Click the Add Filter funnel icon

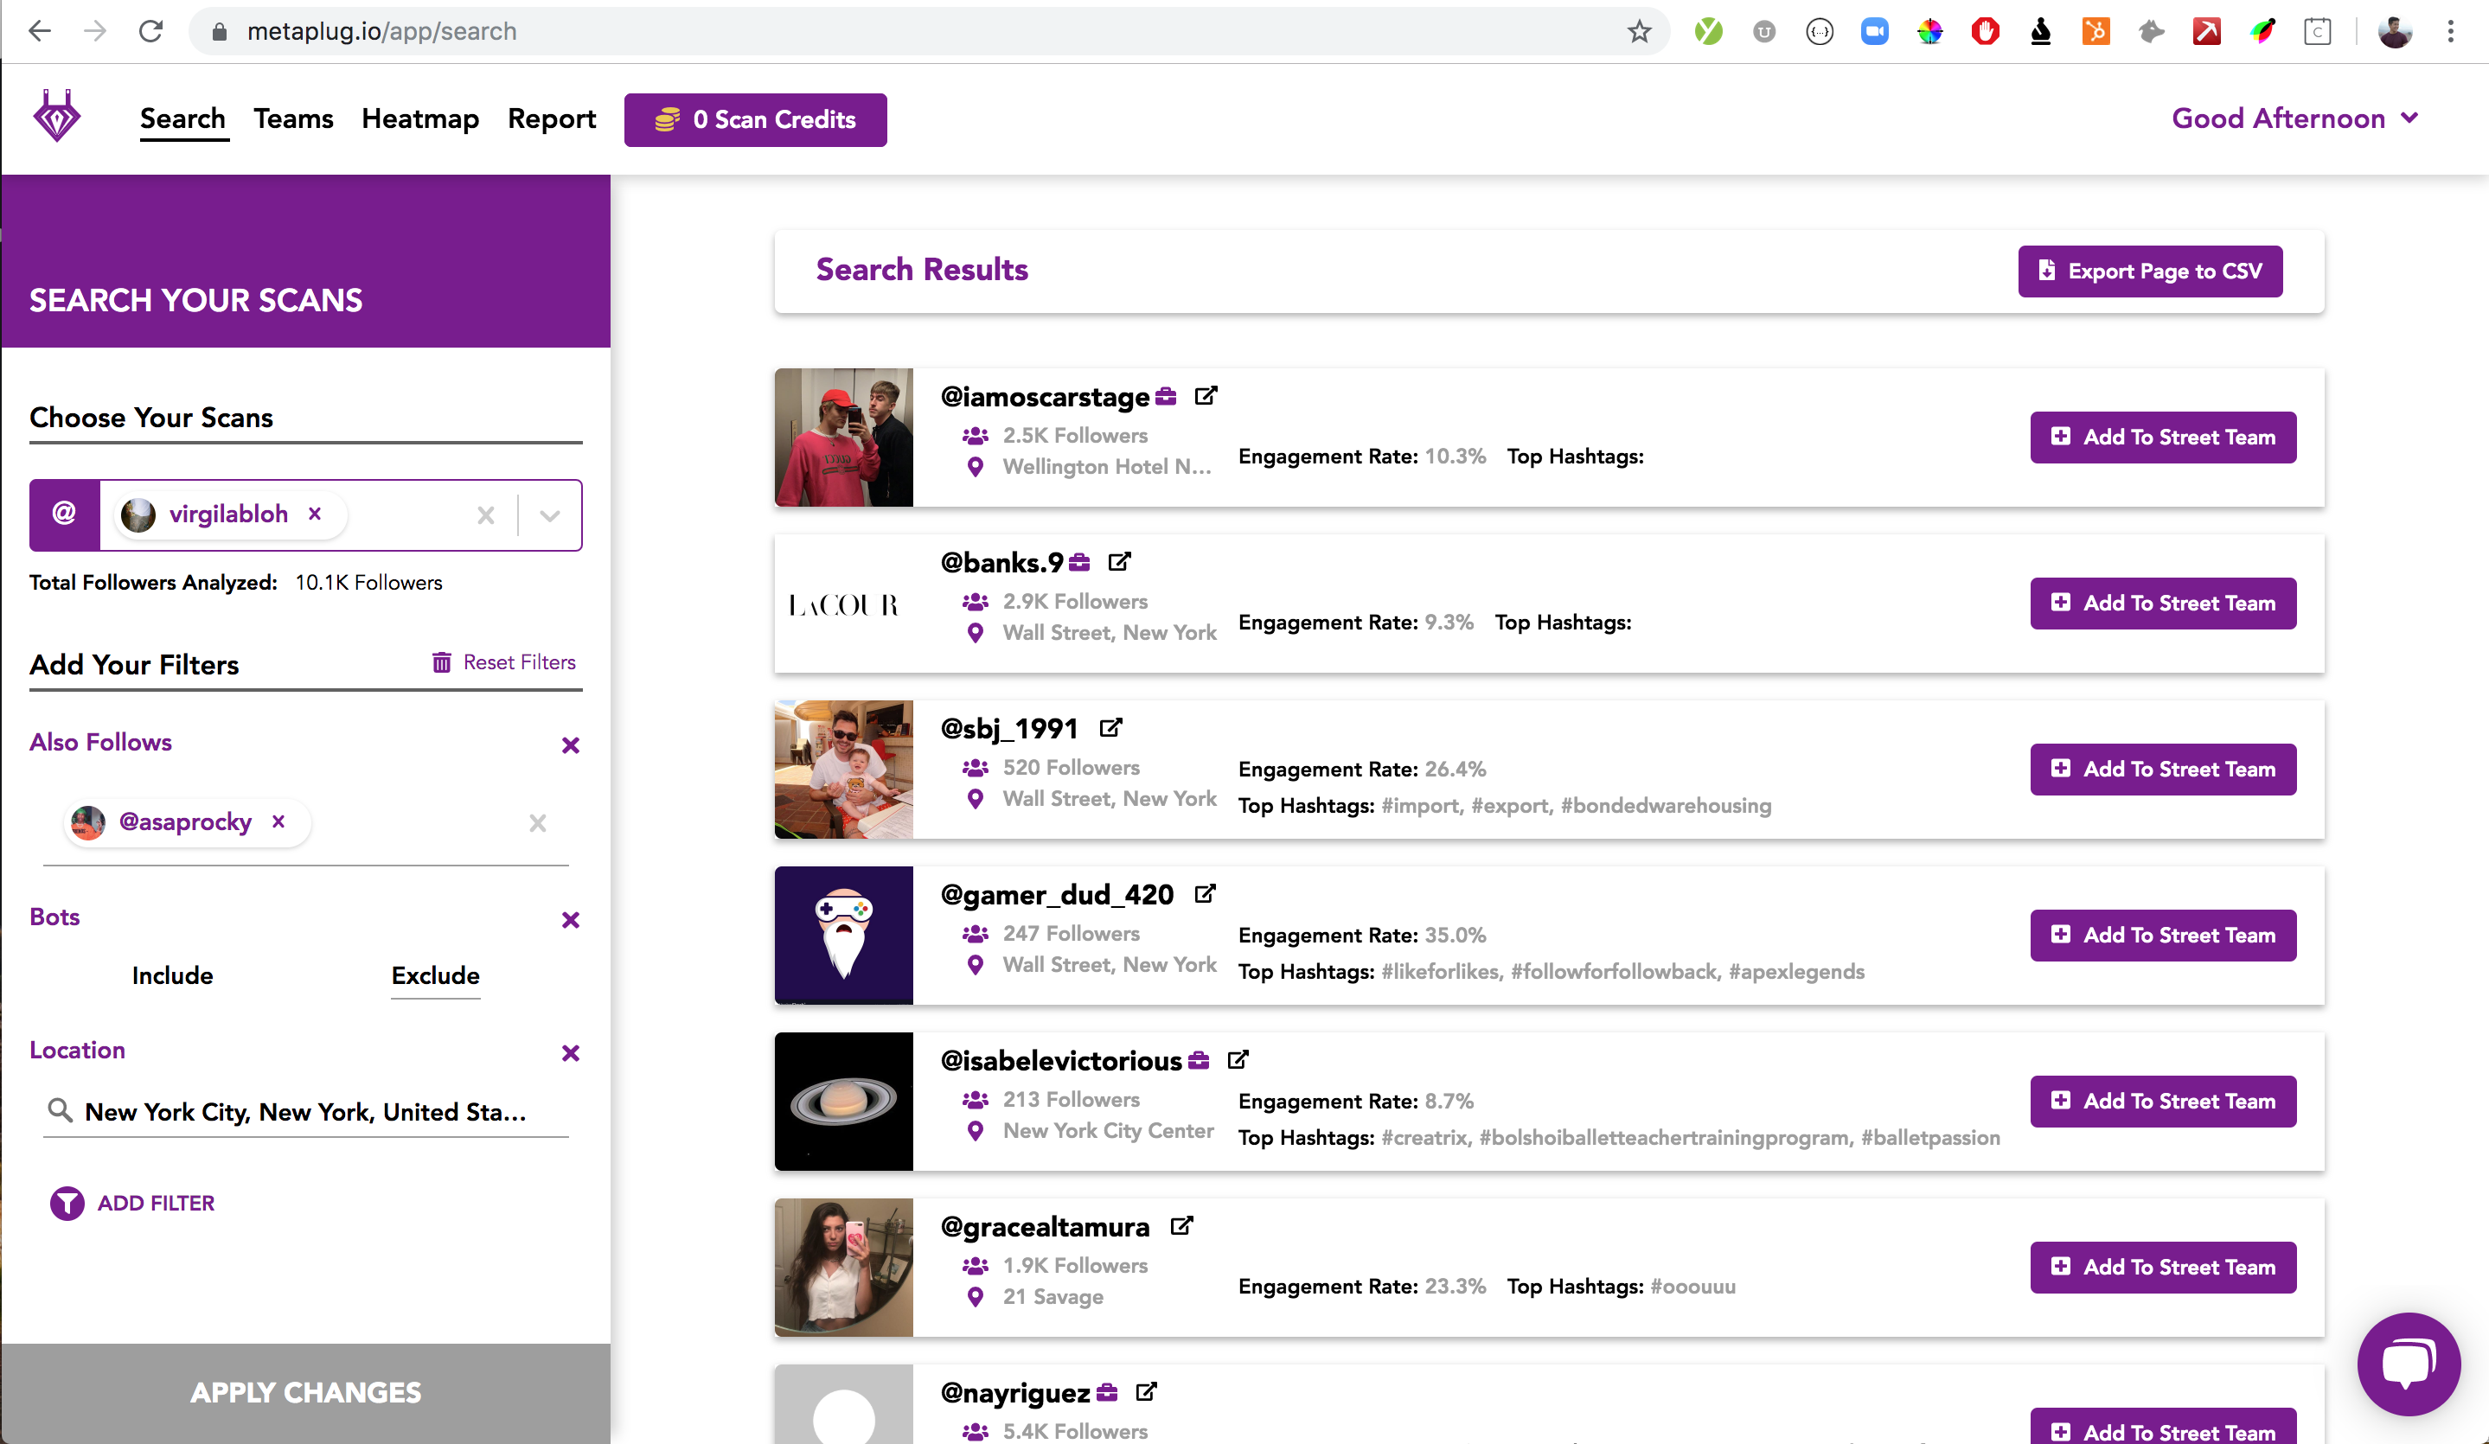(x=67, y=1203)
